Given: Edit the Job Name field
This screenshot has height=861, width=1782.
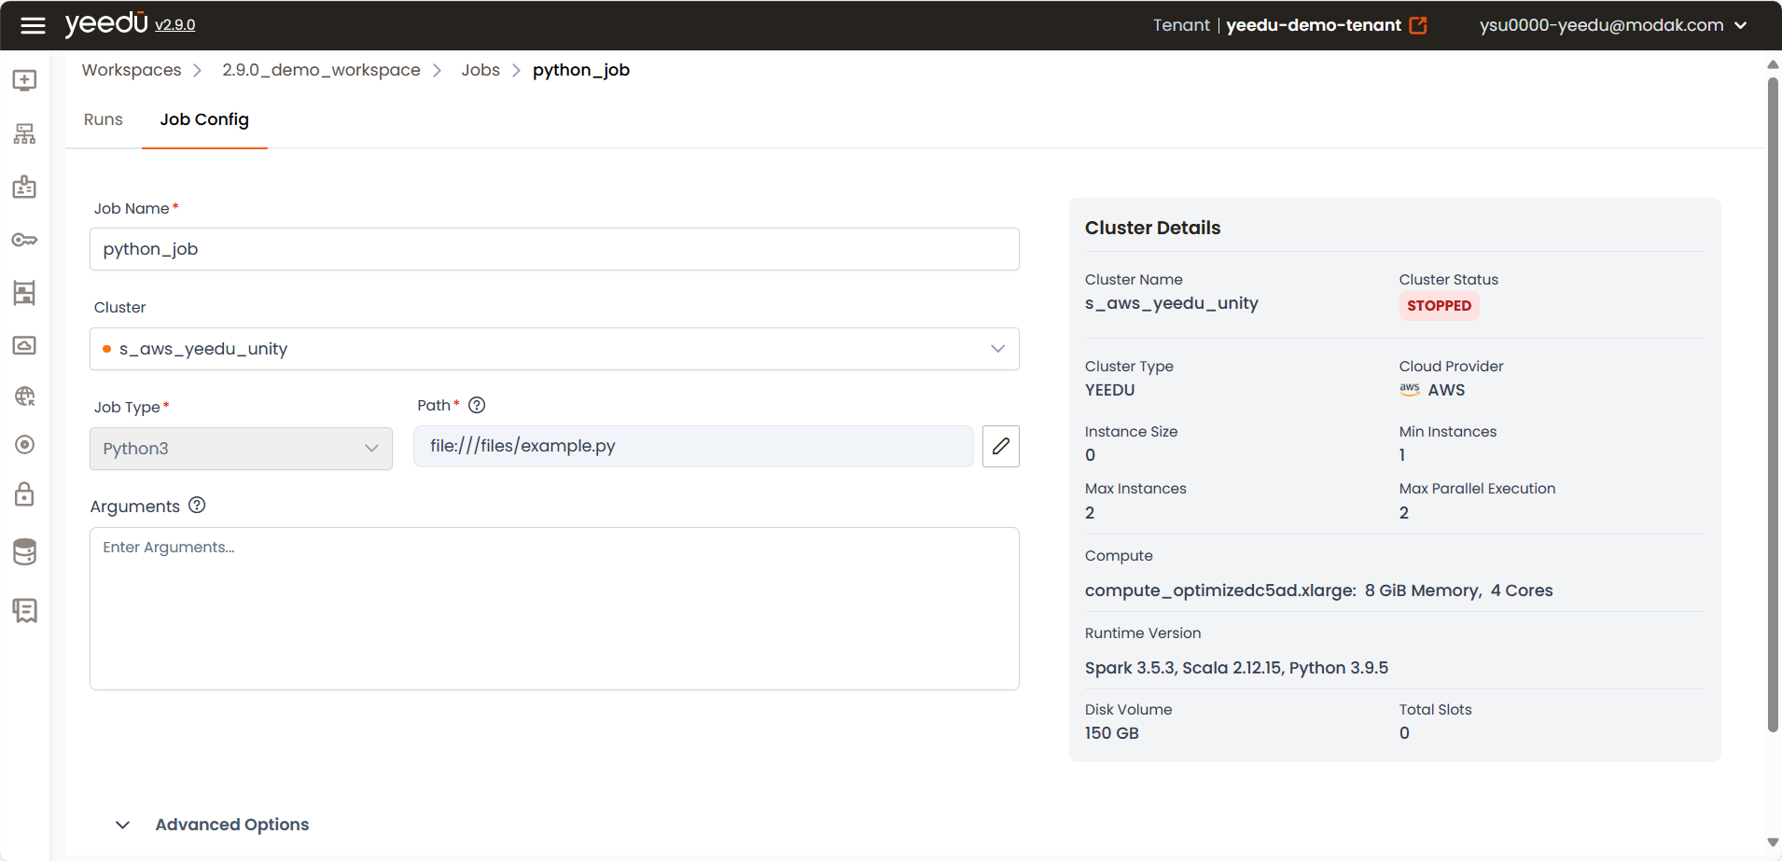Looking at the screenshot, I should pos(554,249).
